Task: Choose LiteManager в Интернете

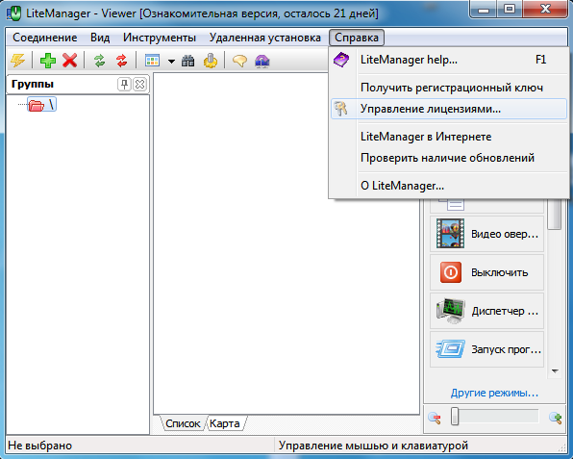Action: (449, 137)
